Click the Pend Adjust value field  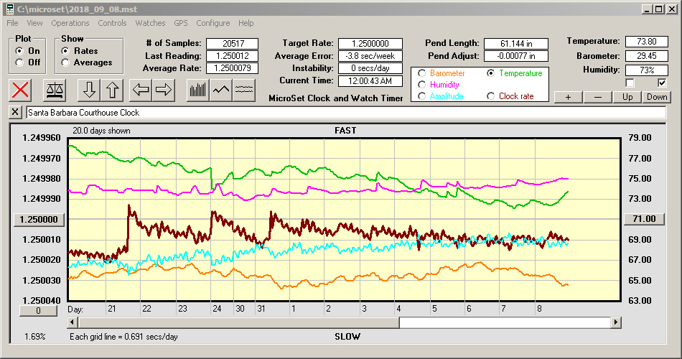pyautogui.click(x=516, y=56)
